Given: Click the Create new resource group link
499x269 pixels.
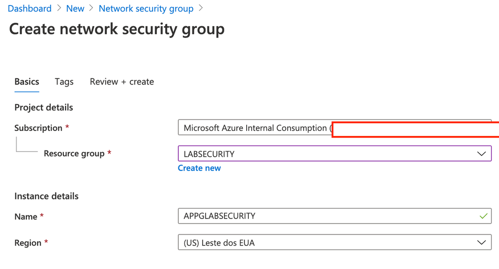Looking at the screenshot, I should point(199,168).
